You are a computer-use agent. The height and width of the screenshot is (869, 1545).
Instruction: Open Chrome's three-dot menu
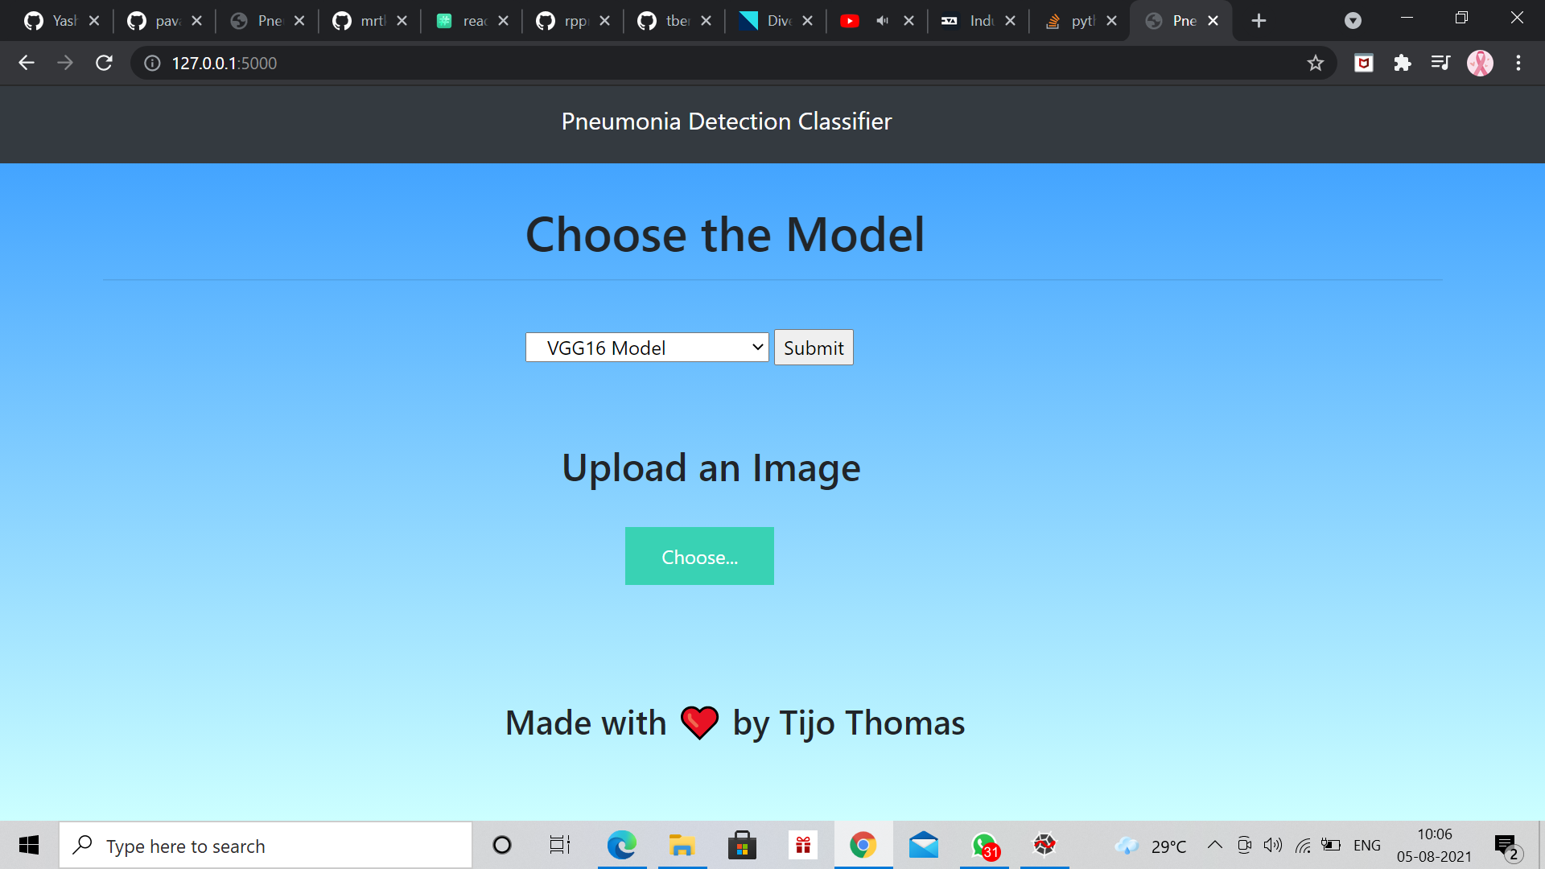tap(1518, 63)
